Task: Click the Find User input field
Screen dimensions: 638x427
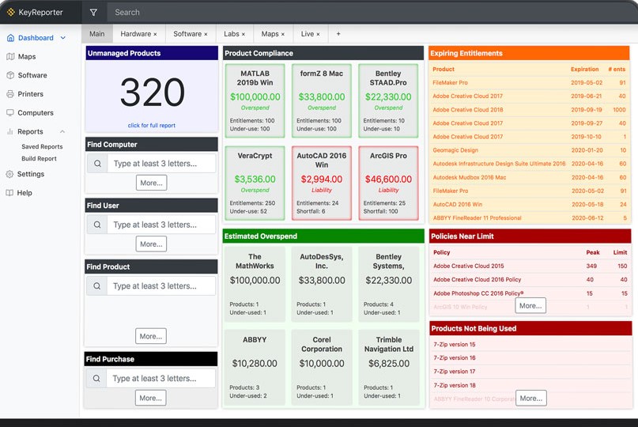Action: (161, 225)
